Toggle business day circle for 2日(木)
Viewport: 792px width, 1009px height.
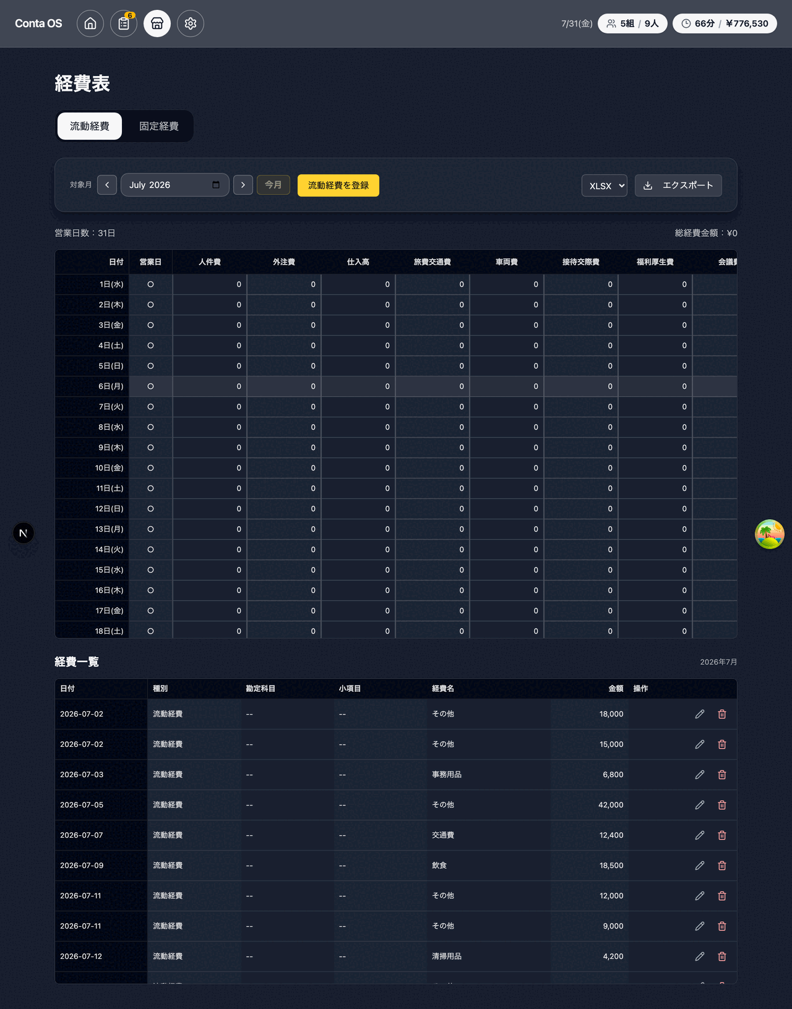coord(150,305)
